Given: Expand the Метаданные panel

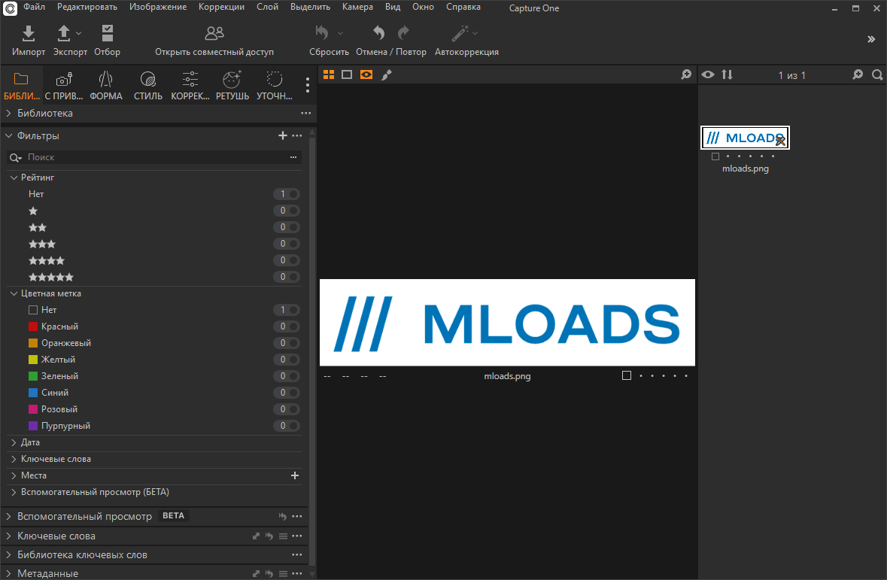Looking at the screenshot, I should coord(8,574).
